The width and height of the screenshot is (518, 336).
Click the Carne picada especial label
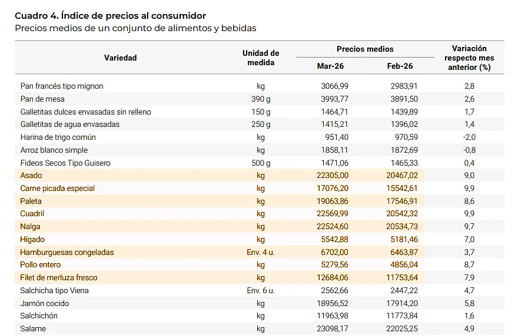58,189
